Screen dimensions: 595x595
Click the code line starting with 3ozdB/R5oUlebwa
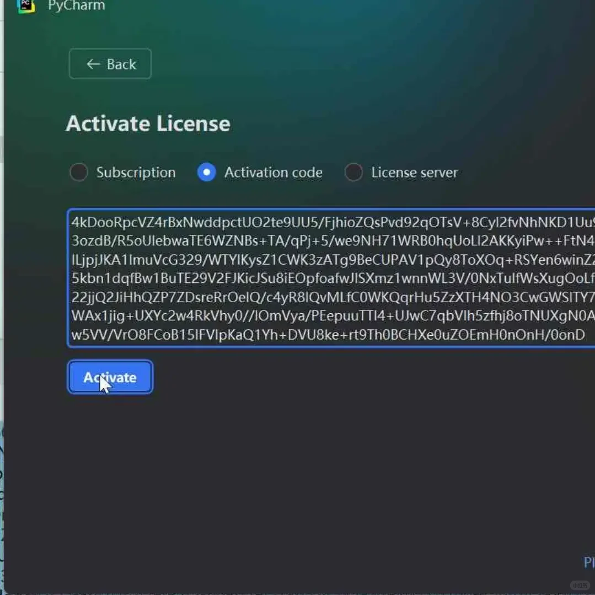(333, 241)
